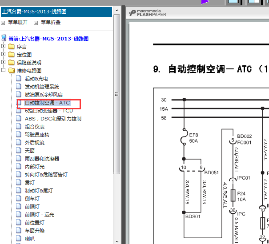
Task: Expand the 序言 folder node
Action: tap(3, 46)
